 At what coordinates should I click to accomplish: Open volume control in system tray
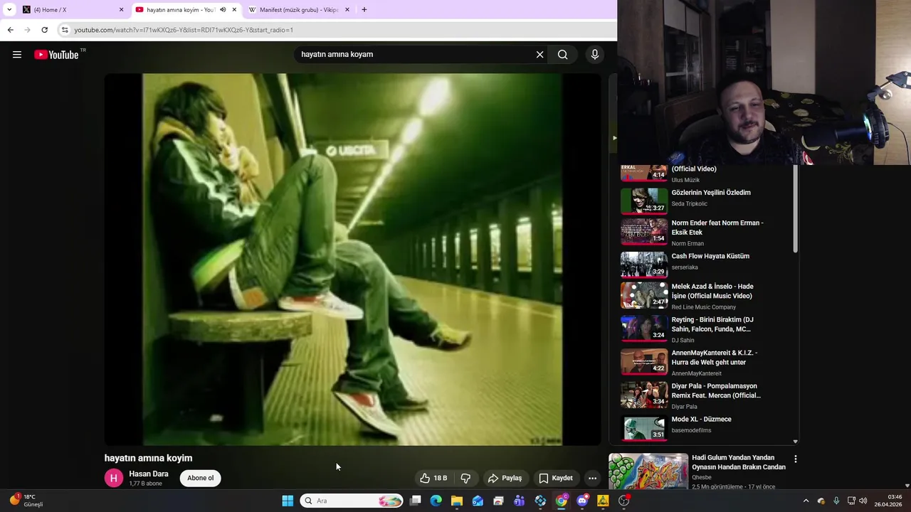863,501
